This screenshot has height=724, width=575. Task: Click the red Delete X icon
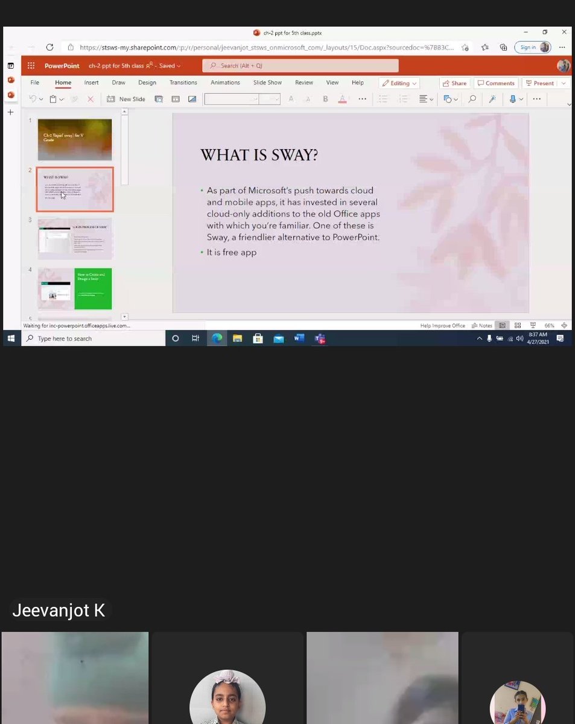91,99
